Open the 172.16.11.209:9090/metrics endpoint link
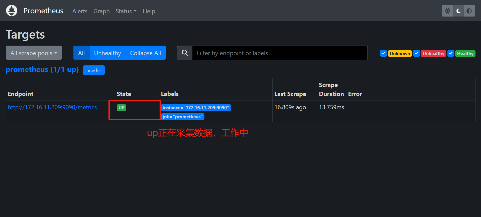481x217 pixels. coord(52,107)
